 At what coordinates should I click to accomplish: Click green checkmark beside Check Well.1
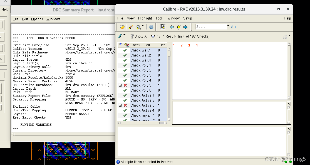[x=125, y=50]
